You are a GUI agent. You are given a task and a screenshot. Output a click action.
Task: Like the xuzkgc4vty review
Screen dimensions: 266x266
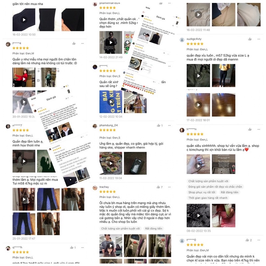pos(250,39)
